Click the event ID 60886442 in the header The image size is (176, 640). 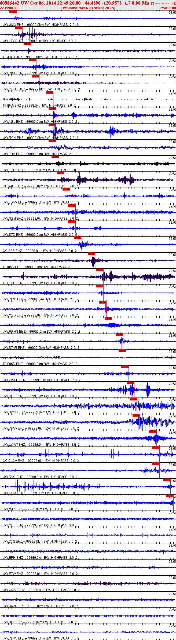pyautogui.click(x=10, y=3)
